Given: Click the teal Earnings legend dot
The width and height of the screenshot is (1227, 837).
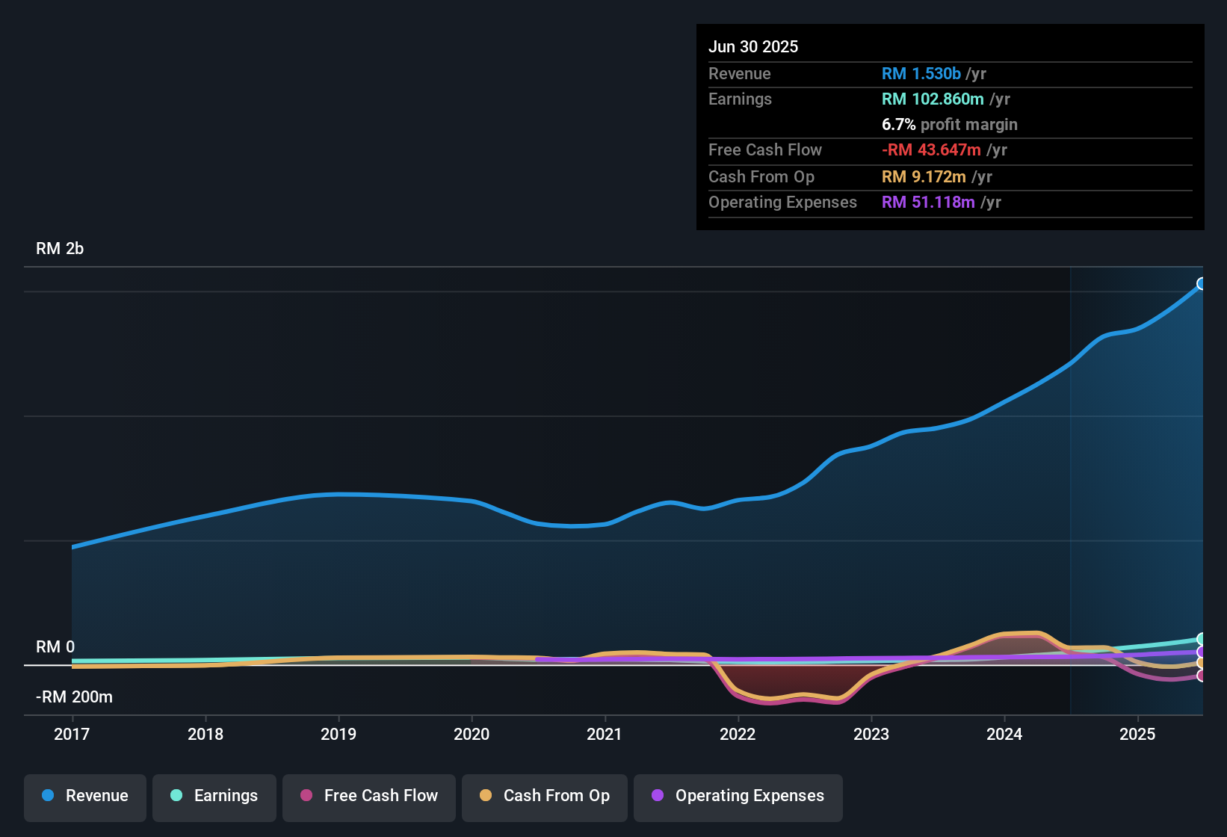Looking at the screenshot, I should [176, 795].
